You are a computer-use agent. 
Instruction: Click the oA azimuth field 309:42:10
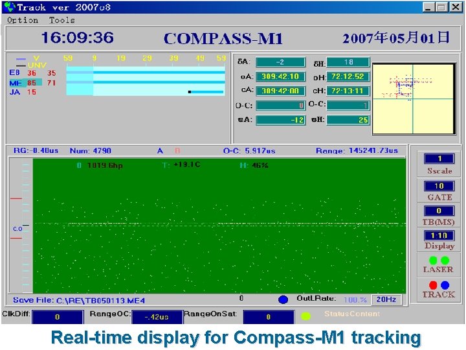(280, 76)
